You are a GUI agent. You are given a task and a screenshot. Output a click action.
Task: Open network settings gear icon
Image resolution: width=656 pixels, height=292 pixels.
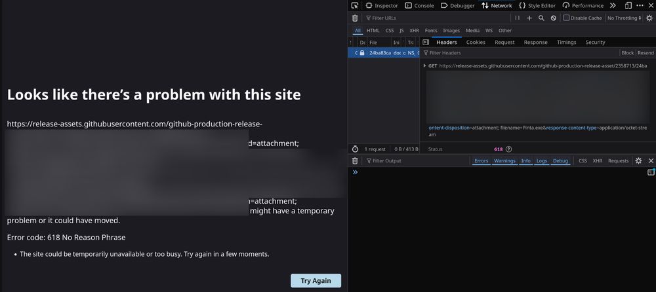pos(649,18)
